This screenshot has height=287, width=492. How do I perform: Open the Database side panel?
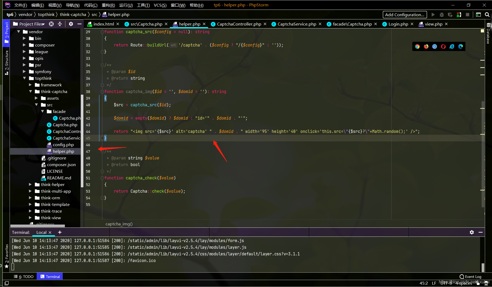pyautogui.click(x=488, y=34)
